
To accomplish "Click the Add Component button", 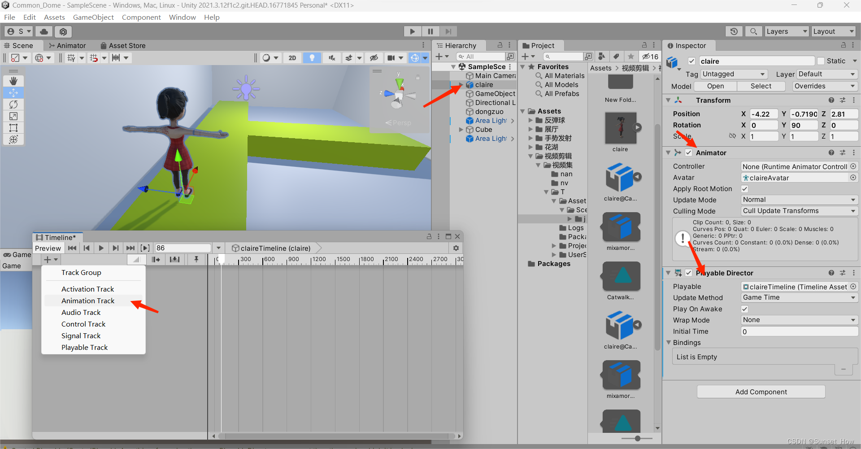I will 761,391.
